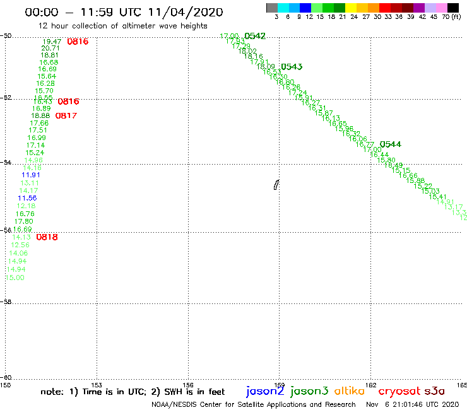Select the Nov 6 21:01:46 UTC 2020 timestamp
This screenshot has width=467, height=410.
(413, 404)
